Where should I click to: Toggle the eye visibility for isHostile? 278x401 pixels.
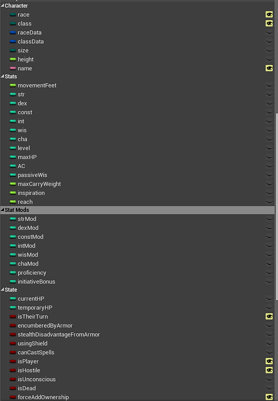[269, 370]
